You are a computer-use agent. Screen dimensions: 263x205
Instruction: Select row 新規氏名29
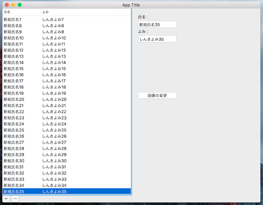[67, 155]
